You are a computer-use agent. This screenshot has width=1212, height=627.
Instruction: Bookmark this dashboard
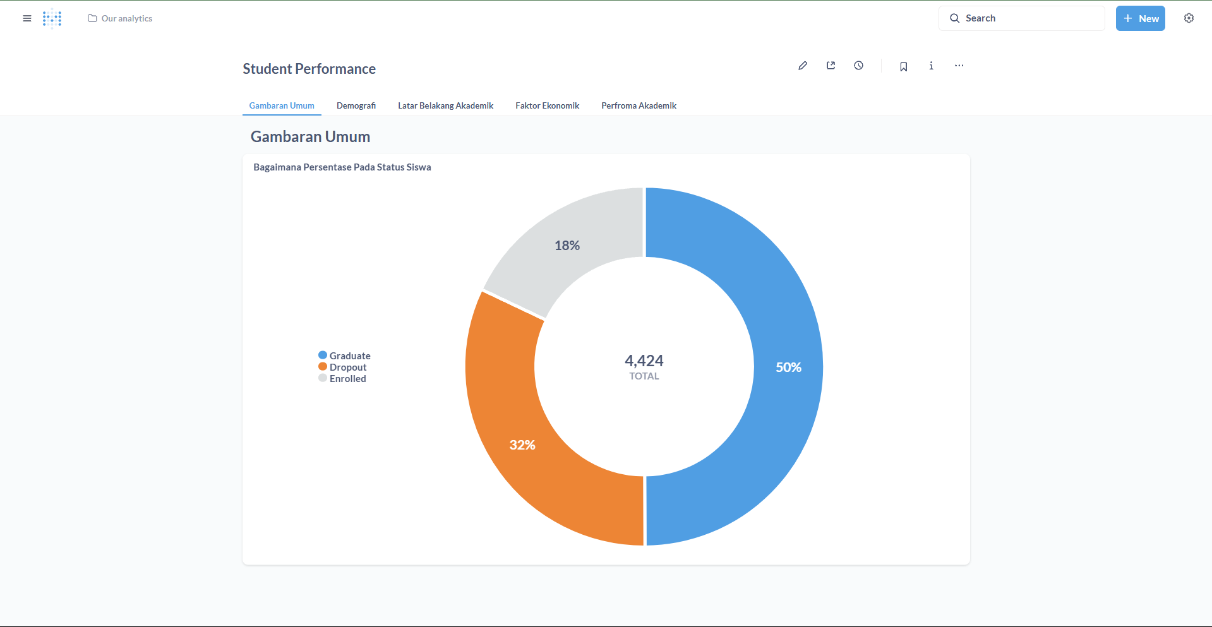point(903,66)
